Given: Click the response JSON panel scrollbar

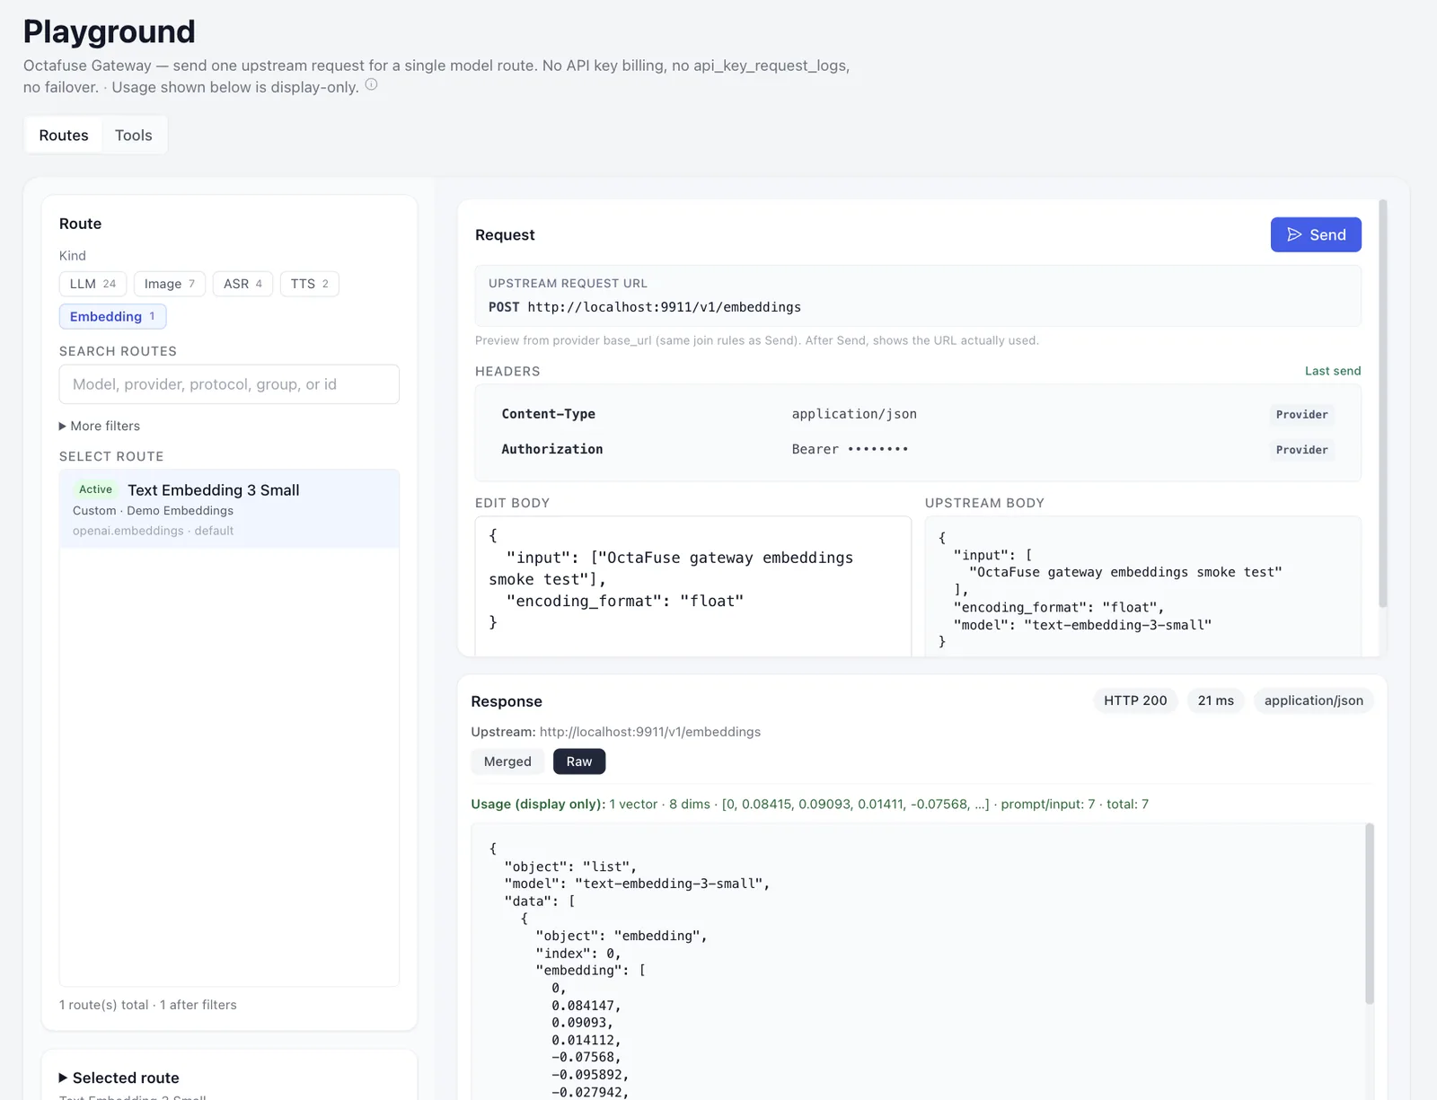Looking at the screenshot, I should (x=1370, y=913).
